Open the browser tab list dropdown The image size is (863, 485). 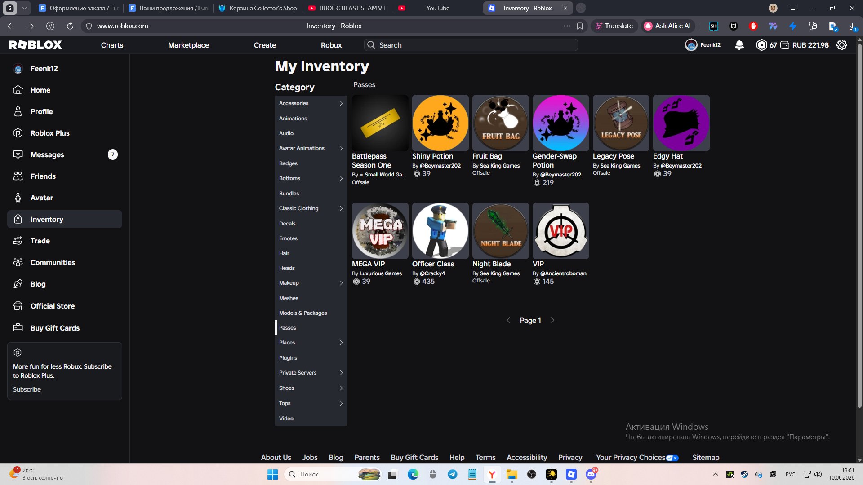pos(24,8)
